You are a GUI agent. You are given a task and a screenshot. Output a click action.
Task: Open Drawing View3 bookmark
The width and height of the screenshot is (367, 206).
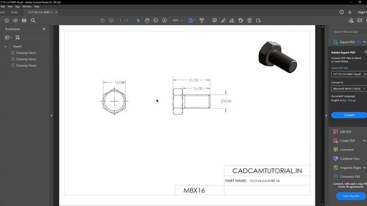[x=26, y=66]
